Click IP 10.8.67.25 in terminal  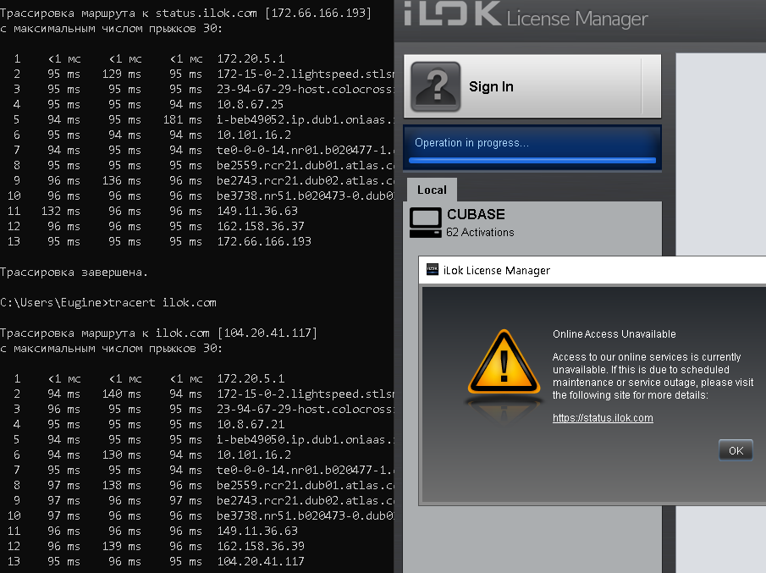coord(251,105)
